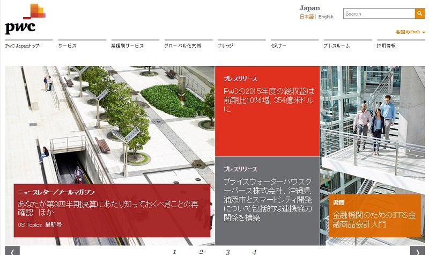Click the US Topics 最新号 text
This screenshot has width=429, height=255.
coord(40,225)
